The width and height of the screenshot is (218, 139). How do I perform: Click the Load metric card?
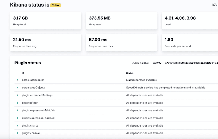point(190,21)
